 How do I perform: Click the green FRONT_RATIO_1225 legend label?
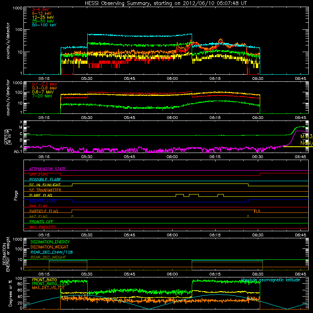coord(51,284)
